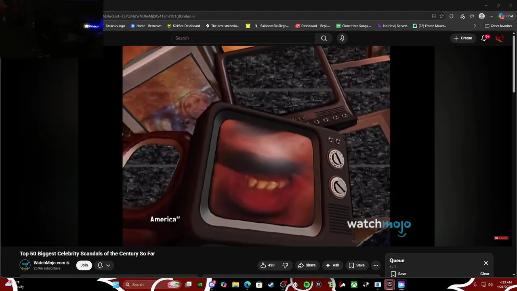The width and height of the screenshot is (517, 291).
Task: Save the Queue as a playlist
Action: coord(398,274)
